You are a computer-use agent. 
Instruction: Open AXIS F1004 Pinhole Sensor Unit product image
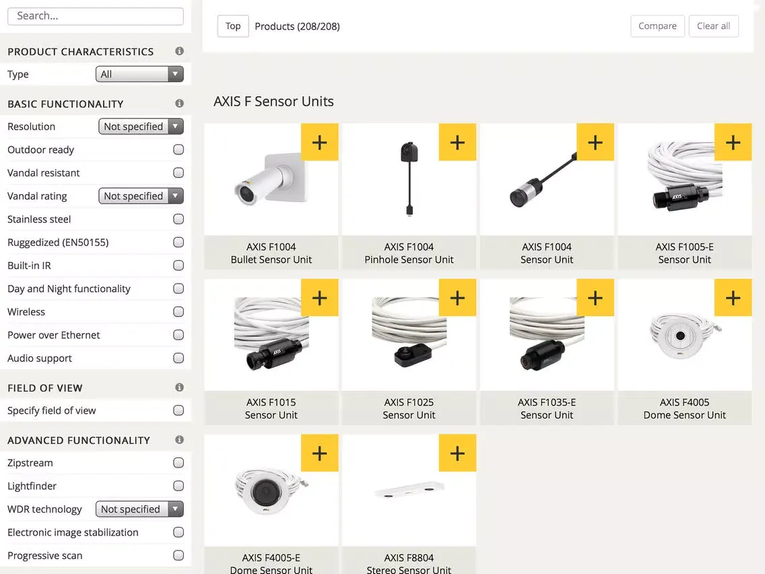click(409, 179)
